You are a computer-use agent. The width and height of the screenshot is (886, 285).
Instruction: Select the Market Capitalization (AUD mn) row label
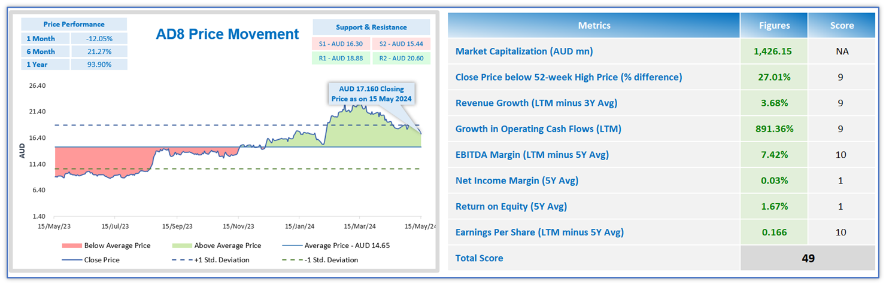(524, 51)
